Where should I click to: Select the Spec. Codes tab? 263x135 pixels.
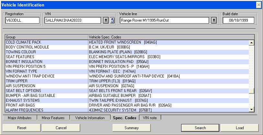[125, 118]
